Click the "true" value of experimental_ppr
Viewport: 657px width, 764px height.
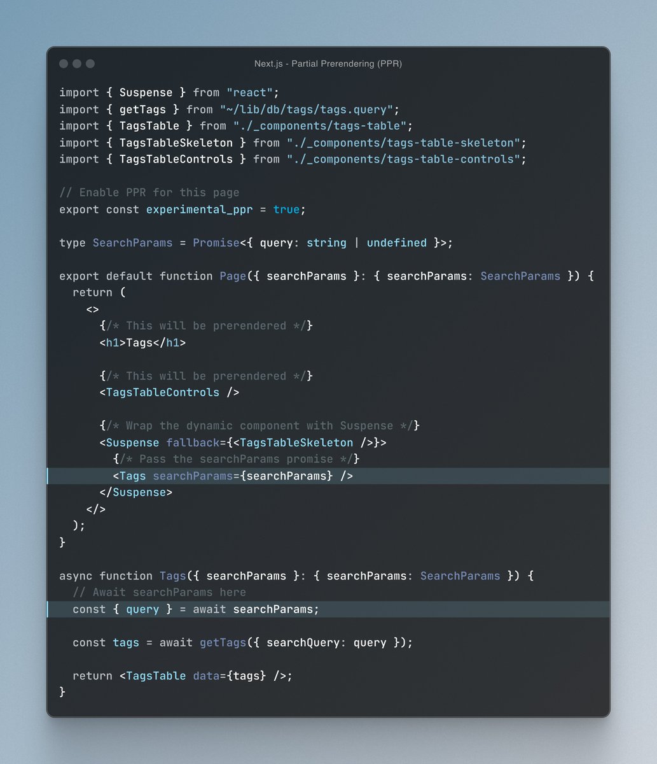287,209
